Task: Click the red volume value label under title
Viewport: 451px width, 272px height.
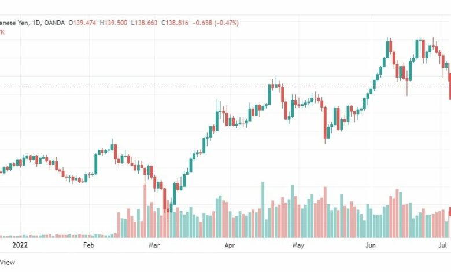Action: 2,32
